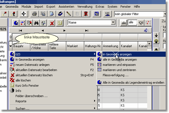Screen dimensions: 169x113
Task: Click the crossed-out red figure icon
Action: [x=86, y=14]
